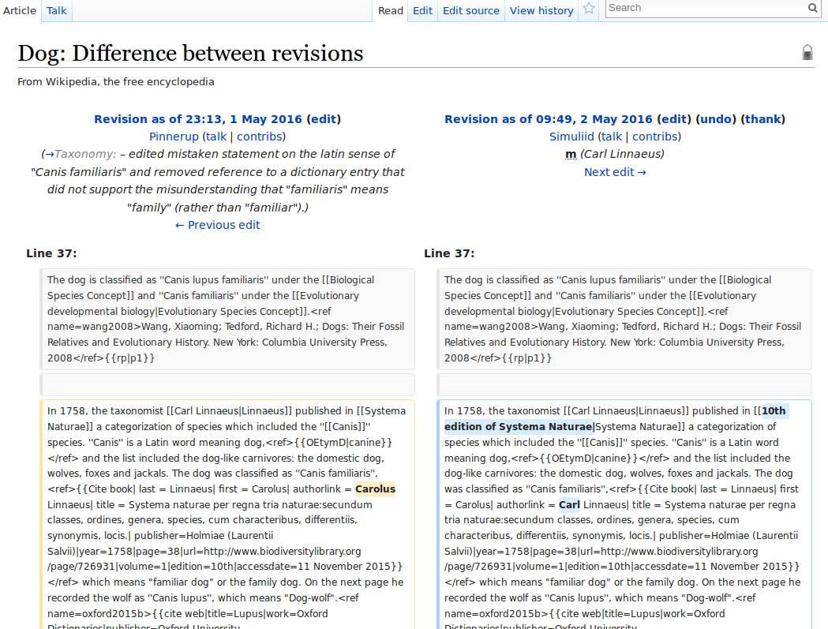Click edit link for 1 May revision
Viewport: 828px width, 629px height.
coord(324,119)
